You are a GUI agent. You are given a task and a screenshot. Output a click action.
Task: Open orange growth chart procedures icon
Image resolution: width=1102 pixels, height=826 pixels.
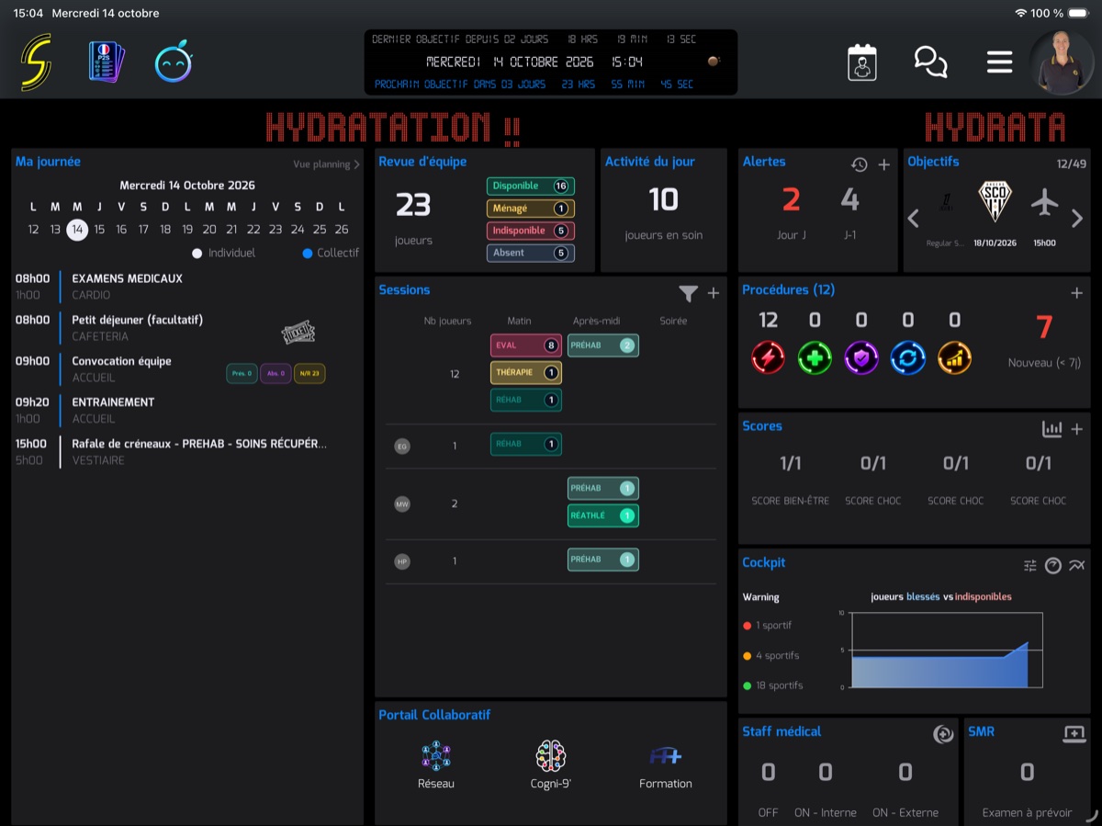pyautogui.click(x=954, y=357)
